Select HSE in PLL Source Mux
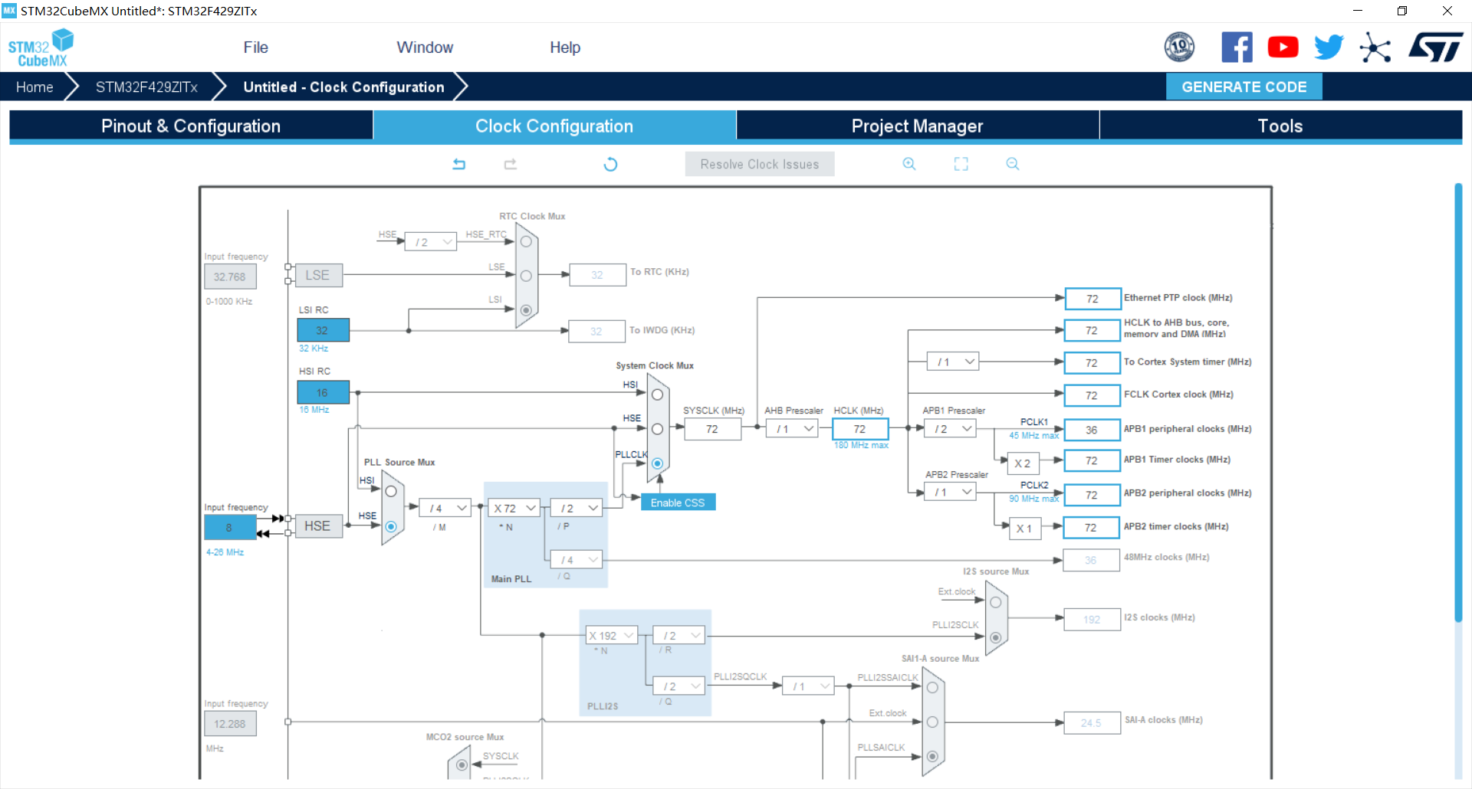Viewport: 1472px width, 789px height. (391, 526)
